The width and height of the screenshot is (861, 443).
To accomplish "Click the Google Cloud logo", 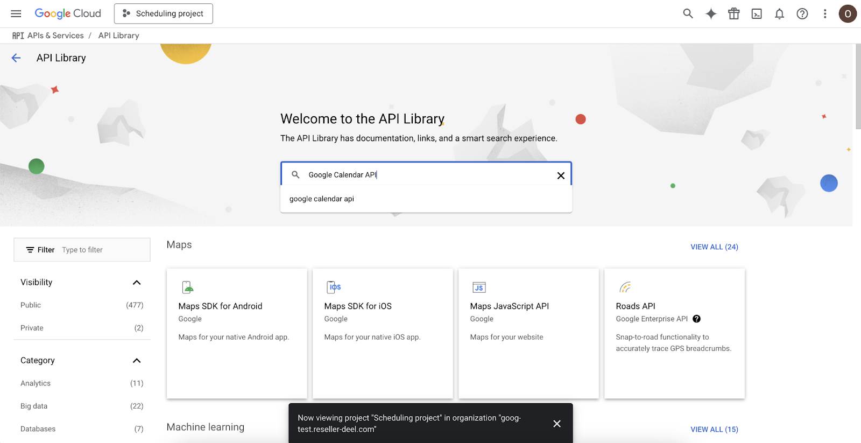I will coord(68,13).
